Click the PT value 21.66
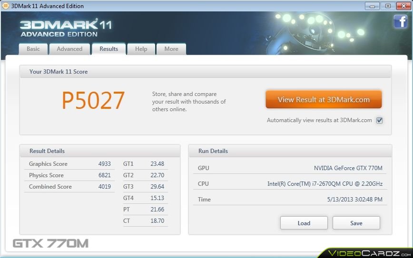Viewport: 413px width, 258px height. tap(157, 210)
